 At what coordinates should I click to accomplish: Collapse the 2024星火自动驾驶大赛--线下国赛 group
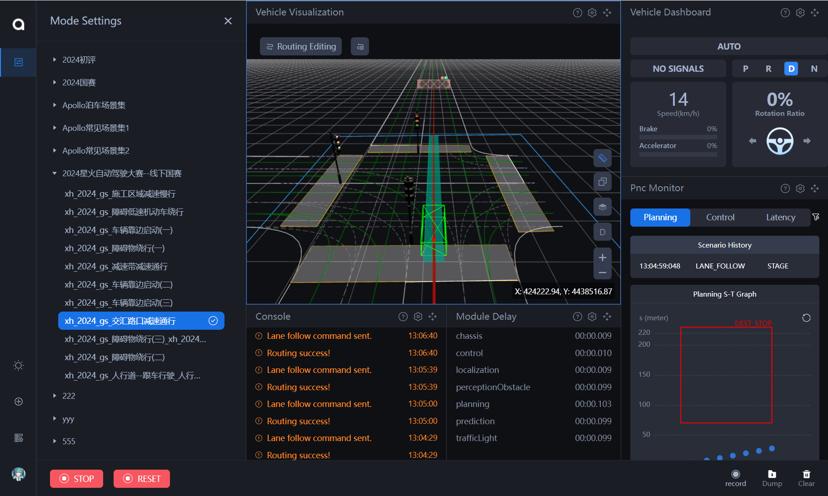55,173
